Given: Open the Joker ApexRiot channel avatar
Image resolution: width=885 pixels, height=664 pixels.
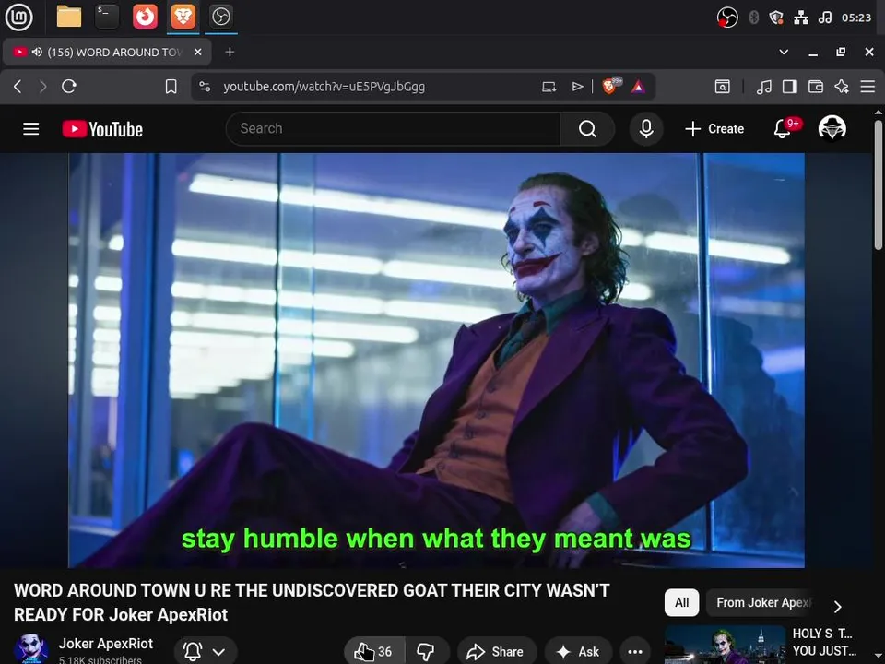Looking at the screenshot, I should [x=31, y=648].
